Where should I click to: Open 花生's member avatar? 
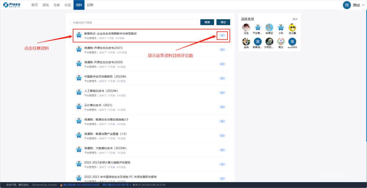[x=246, y=28]
